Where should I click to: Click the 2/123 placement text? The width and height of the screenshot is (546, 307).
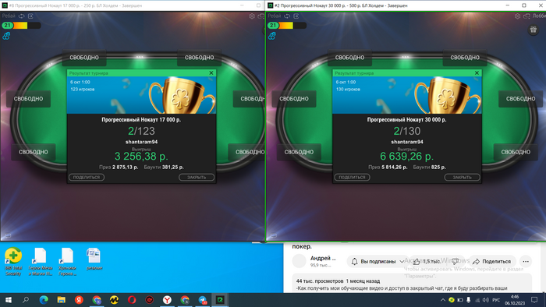141,131
